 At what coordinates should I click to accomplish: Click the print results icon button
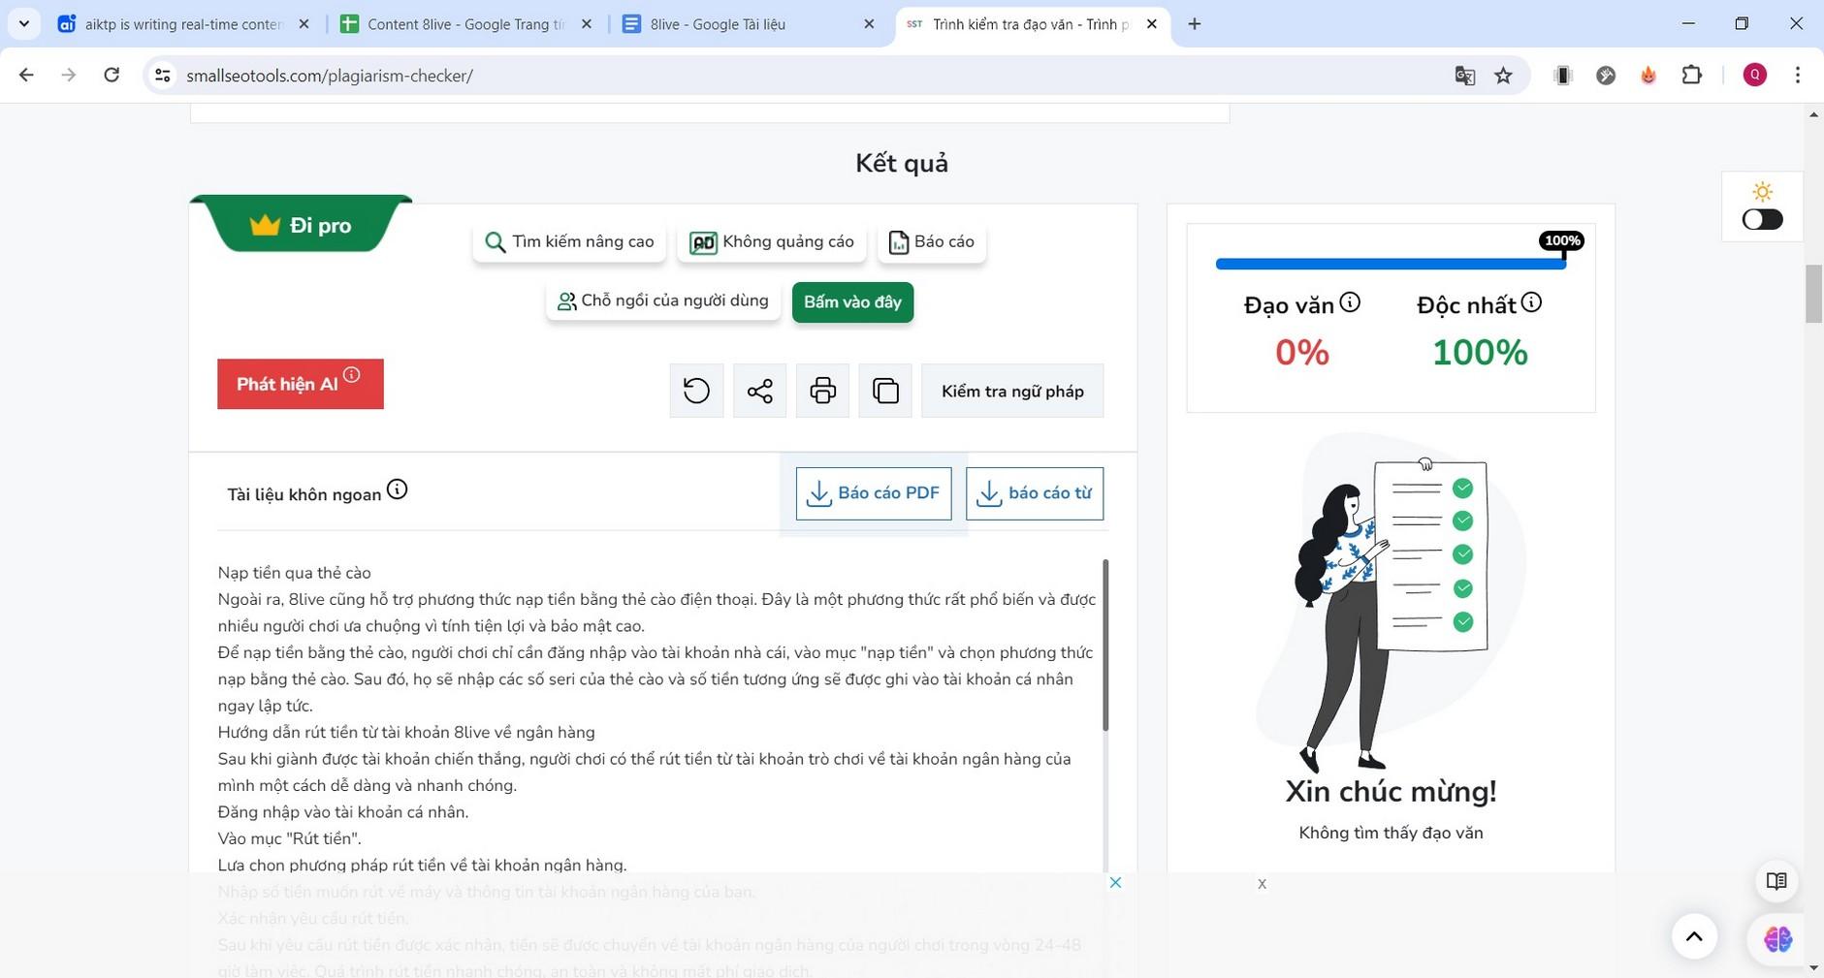pyautogui.click(x=822, y=391)
